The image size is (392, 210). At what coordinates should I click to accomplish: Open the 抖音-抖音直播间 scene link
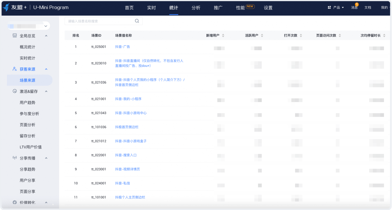point(149,63)
